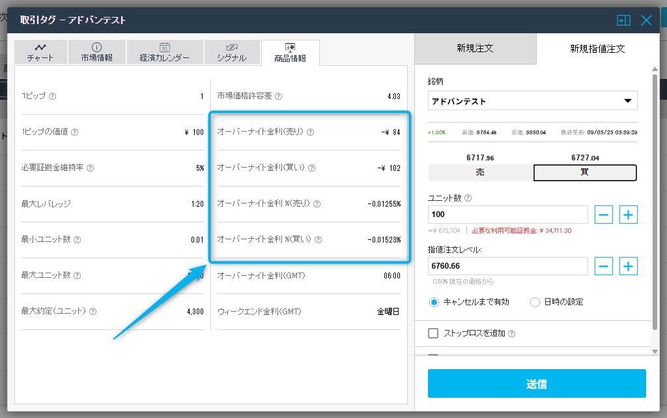667x418 pixels.
Task: Enable ストップロスを追加 checkbox
Action: [x=433, y=333]
